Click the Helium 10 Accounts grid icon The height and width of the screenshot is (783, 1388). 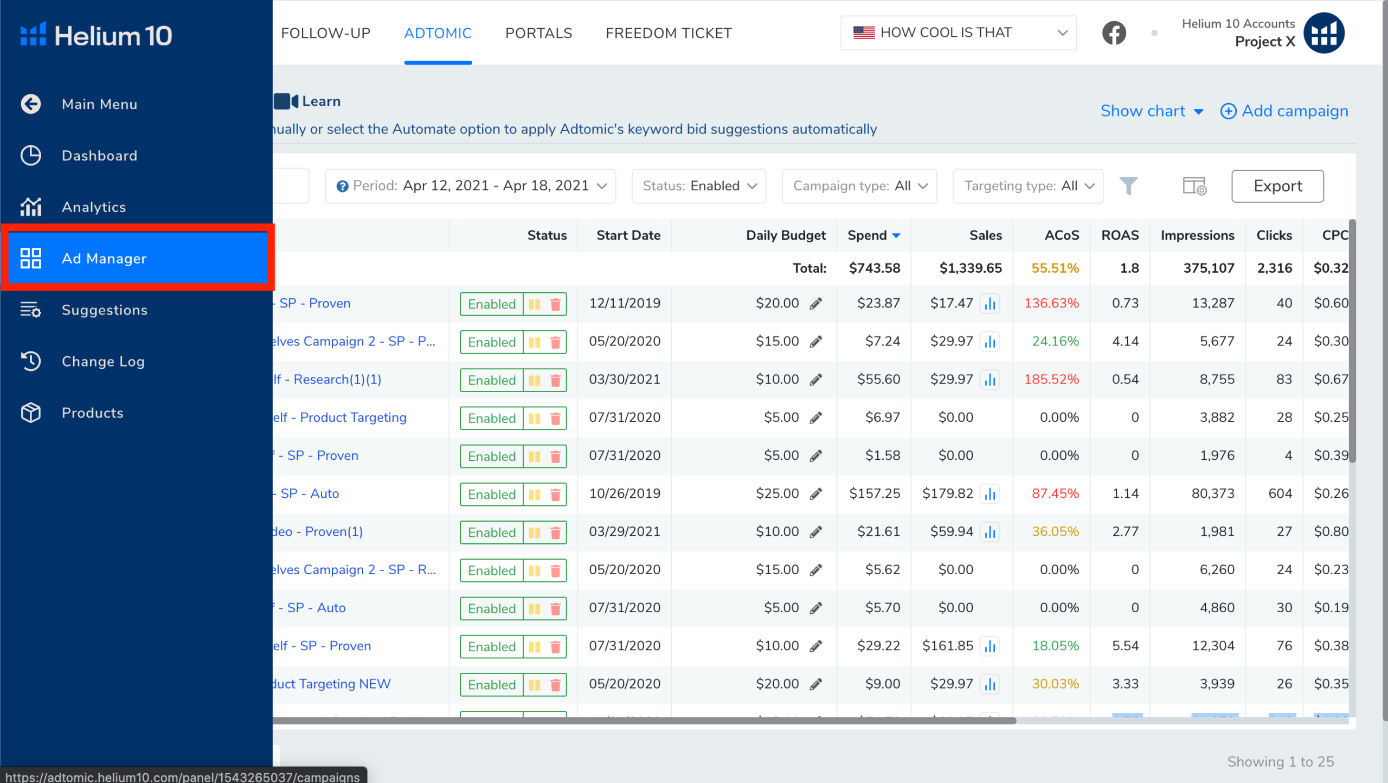click(1324, 33)
